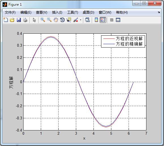Image resolution: width=164 pixels, height=146 pixels.
Task: Choose the Data Cursor tool
Action: 69,20
